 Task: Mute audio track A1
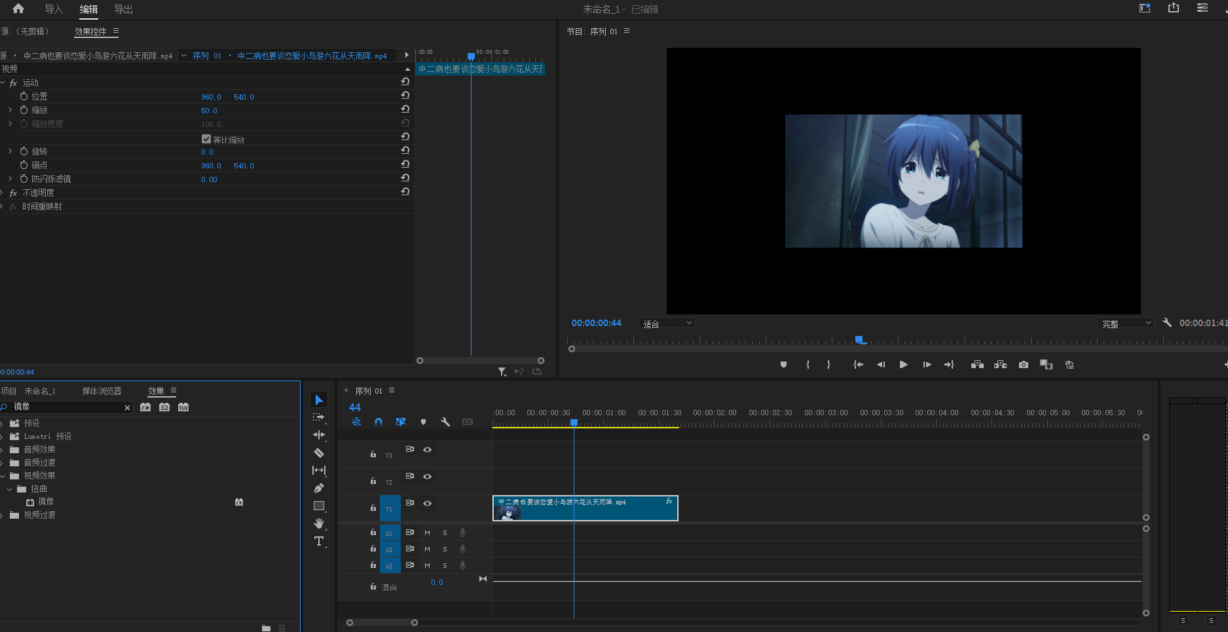point(428,532)
